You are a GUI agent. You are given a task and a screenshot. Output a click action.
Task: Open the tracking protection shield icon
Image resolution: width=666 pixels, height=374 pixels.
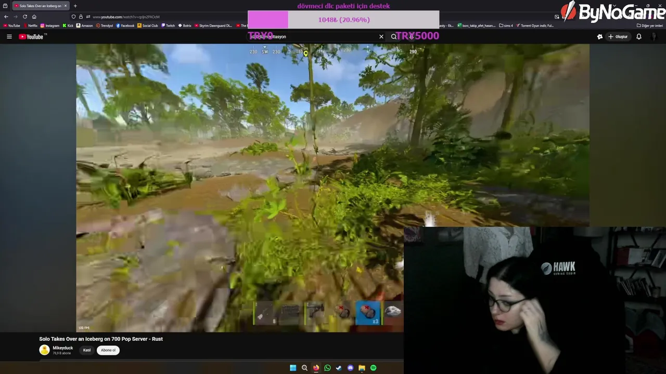click(x=74, y=17)
